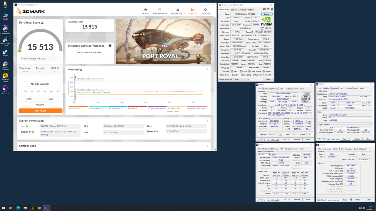Open the Slot #1 dropdown in CPU-Z SPD window
Image resolution: width=376 pixels, height=211 pixels.
(x=264, y=155)
